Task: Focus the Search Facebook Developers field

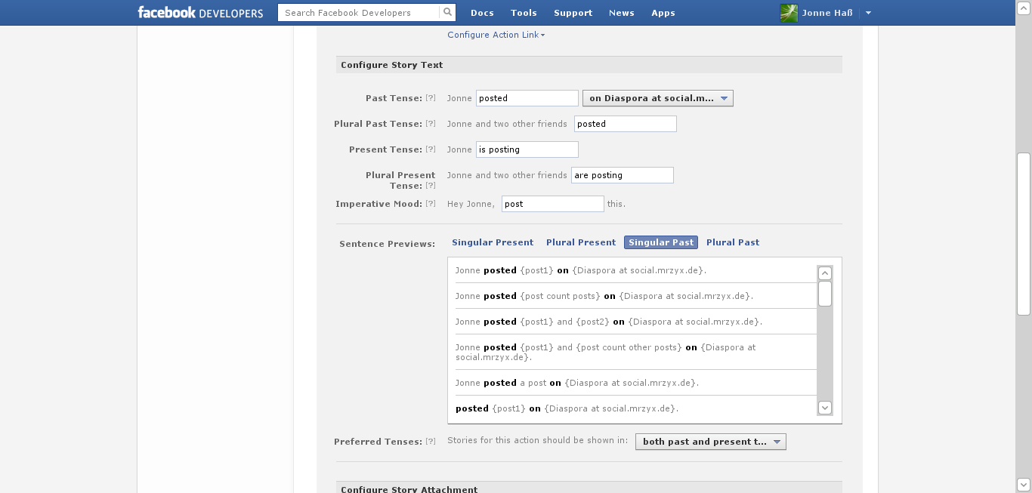Action: (358, 12)
